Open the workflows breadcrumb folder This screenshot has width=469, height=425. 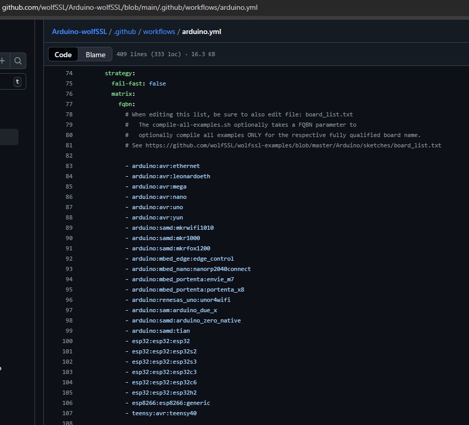[159, 31]
